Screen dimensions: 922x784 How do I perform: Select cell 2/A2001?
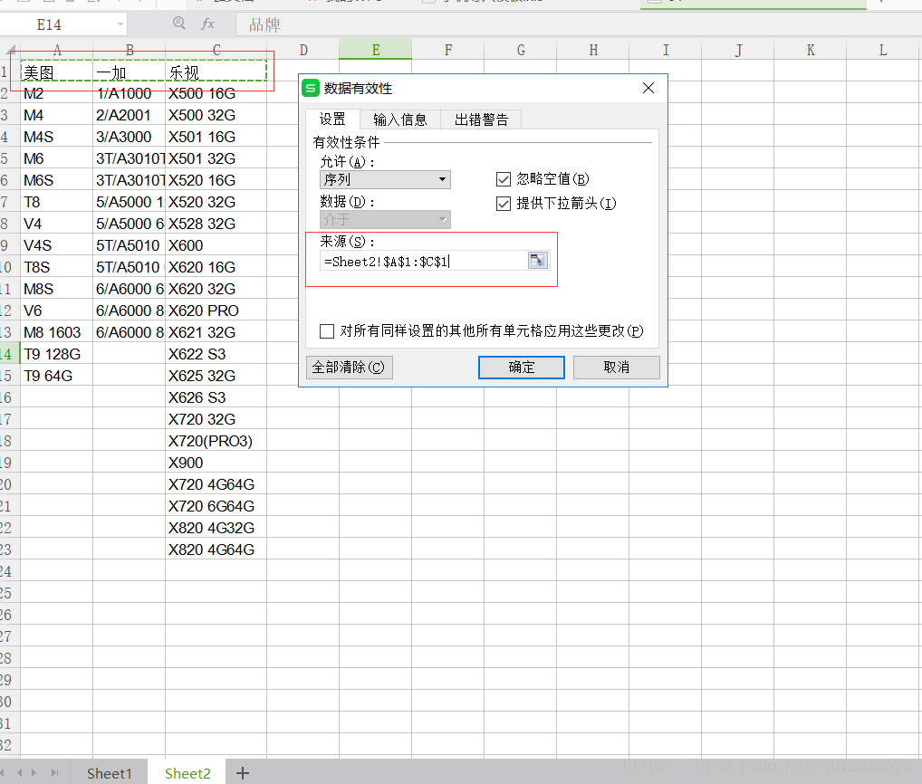pyautogui.click(x=129, y=115)
